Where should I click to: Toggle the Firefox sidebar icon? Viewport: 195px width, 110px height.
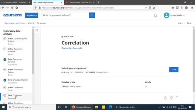pos(177,8)
